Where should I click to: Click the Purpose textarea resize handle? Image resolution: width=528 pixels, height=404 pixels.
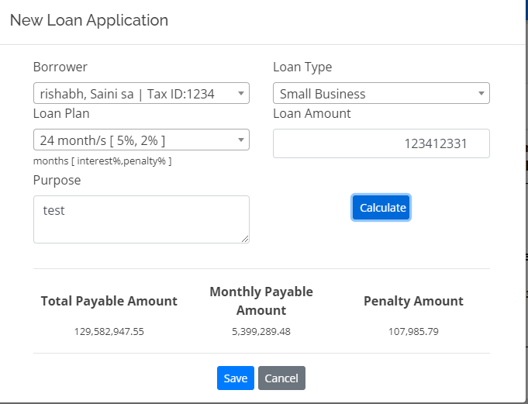245,239
